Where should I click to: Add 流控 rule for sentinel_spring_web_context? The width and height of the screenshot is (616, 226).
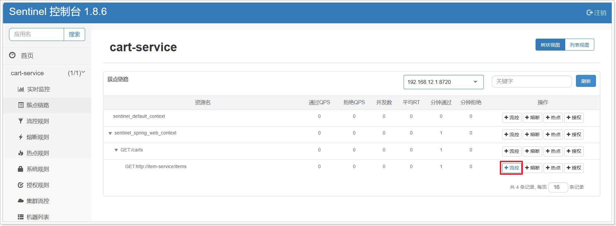point(512,134)
